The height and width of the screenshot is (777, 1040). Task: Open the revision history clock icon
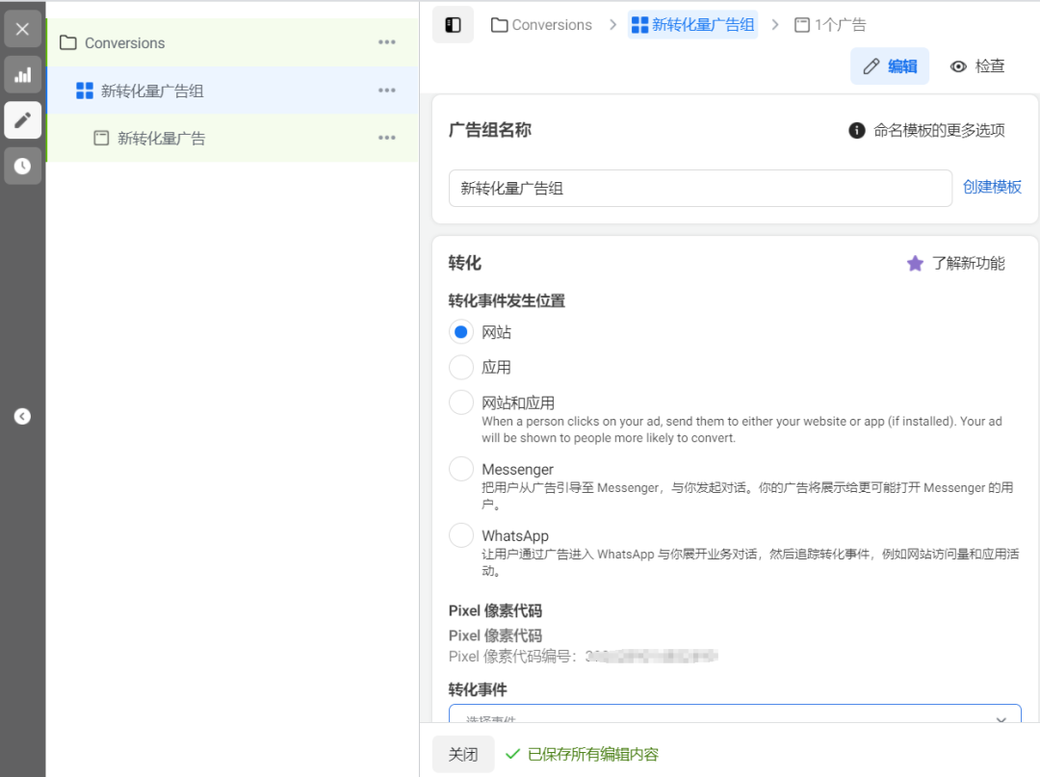(x=22, y=166)
